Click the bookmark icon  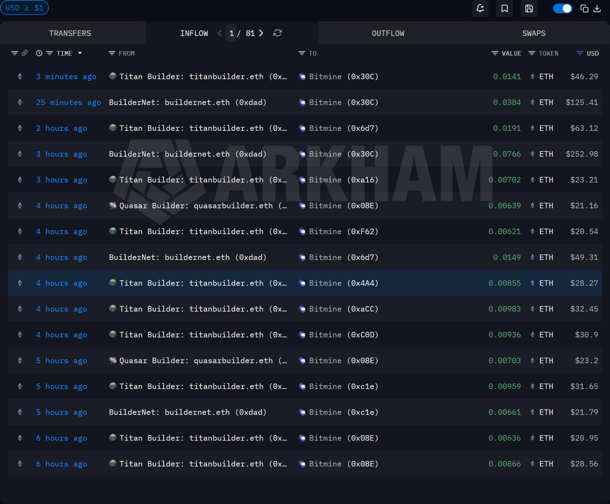[504, 9]
